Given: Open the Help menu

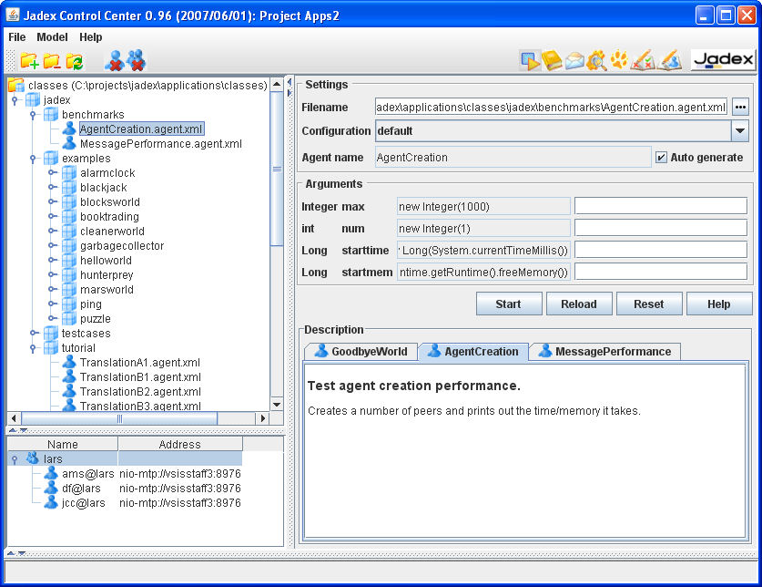Looking at the screenshot, I should tap(91, 37).
